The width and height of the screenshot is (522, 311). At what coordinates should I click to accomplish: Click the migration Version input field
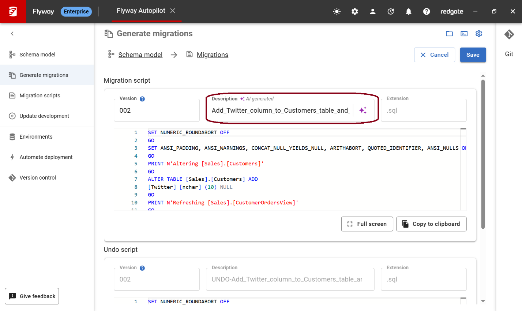pos(157,110)
